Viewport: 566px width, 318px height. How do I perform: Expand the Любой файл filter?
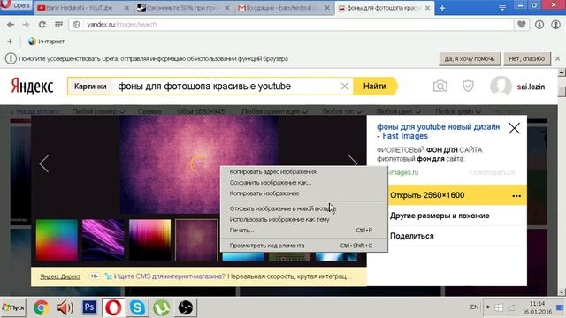(x=458, y=111)
